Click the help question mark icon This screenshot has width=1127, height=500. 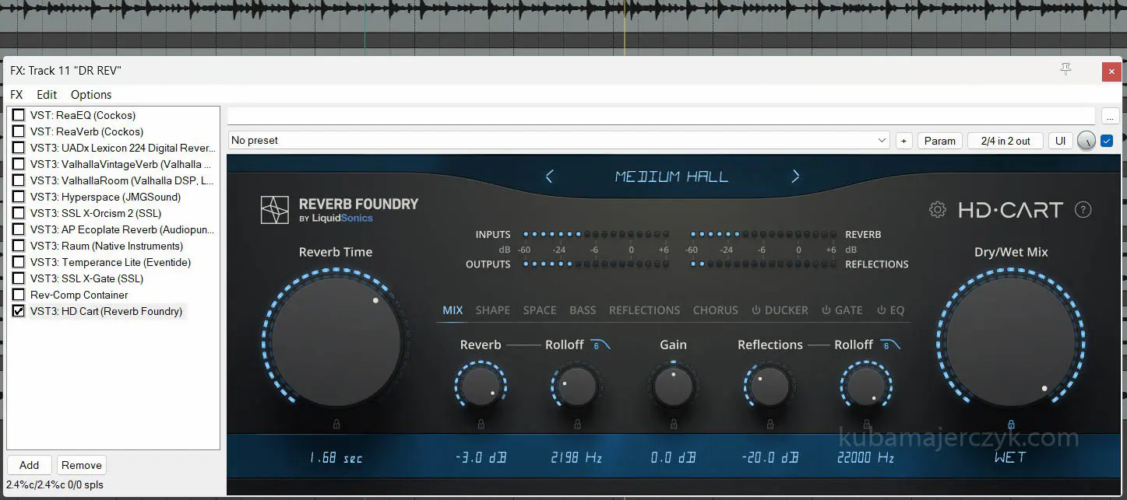[1083, 210]
